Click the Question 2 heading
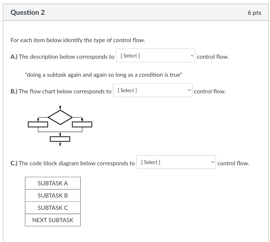This screenshot has height=242, width=270. click(27, 12)
